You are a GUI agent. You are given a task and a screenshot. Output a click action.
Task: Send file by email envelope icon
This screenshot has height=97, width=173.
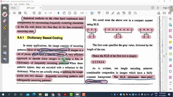pos(164,13)
